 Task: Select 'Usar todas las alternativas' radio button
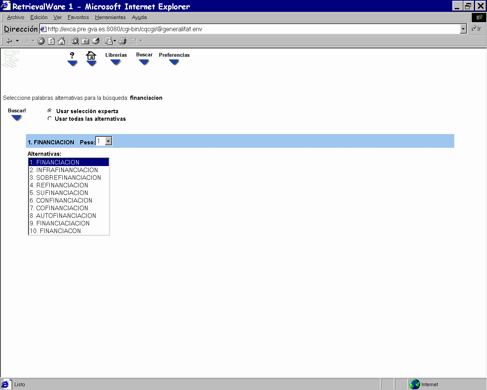(50, 118)
